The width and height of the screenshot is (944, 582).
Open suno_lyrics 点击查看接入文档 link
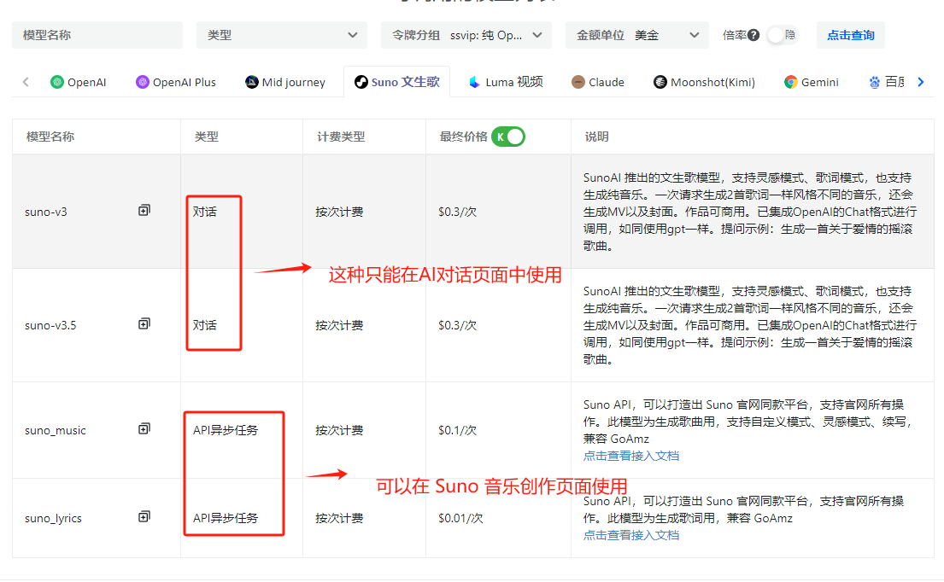[631, 535]
